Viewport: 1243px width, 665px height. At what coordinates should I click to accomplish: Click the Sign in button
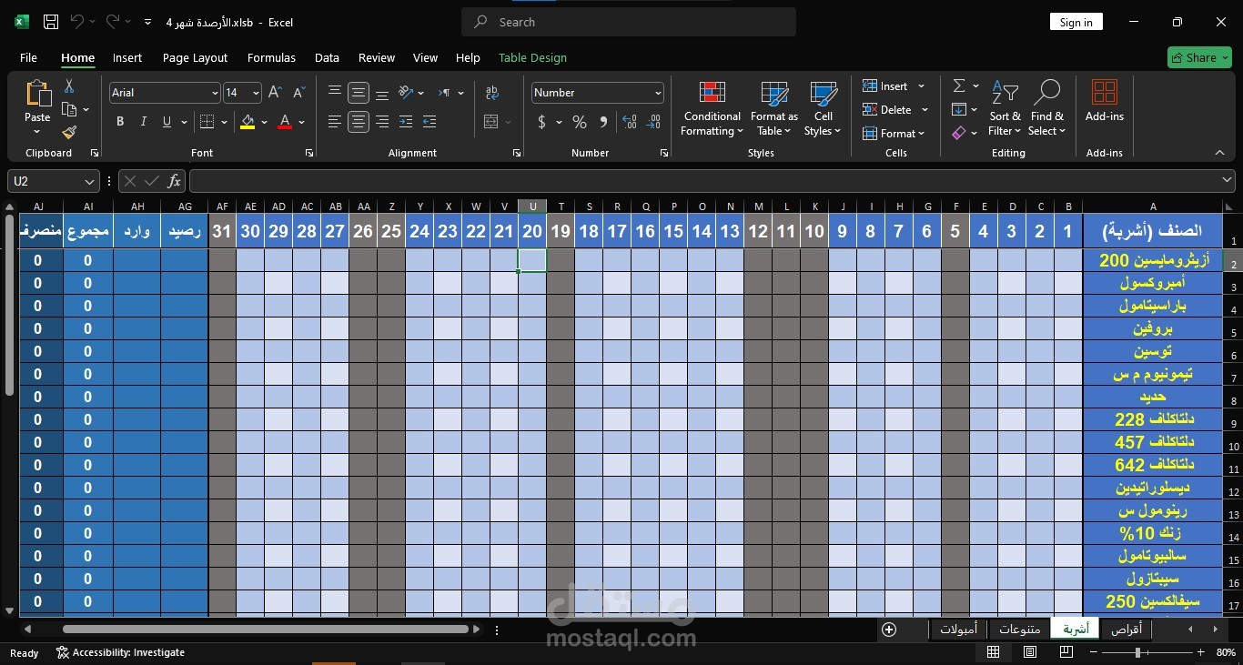tap(1076, 23)
